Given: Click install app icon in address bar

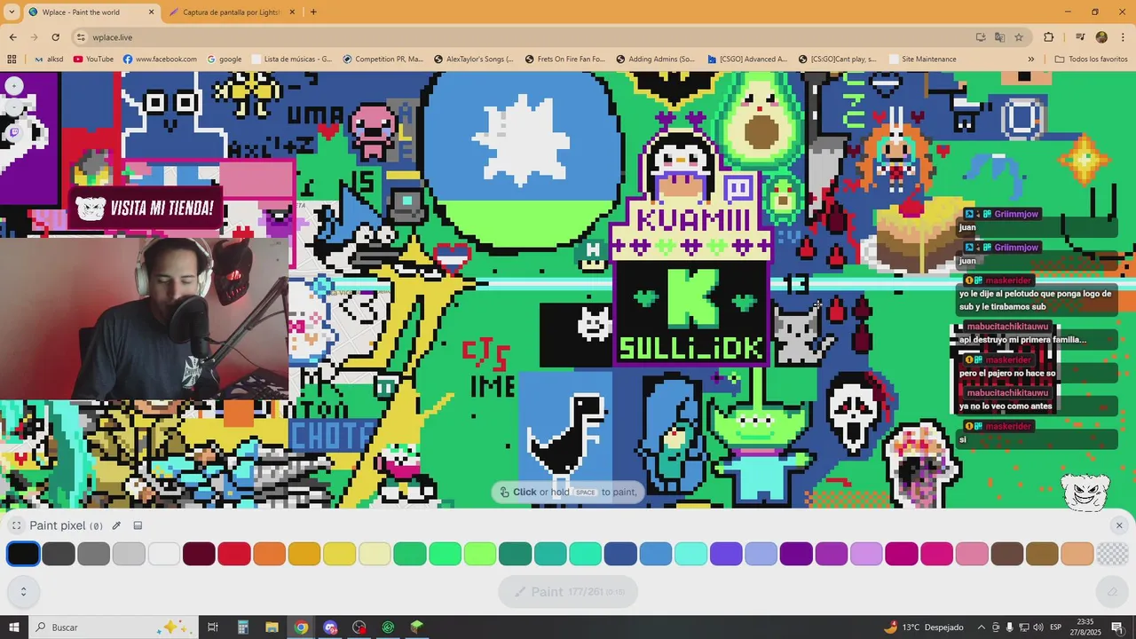Looking at the screenshot, I should pos(981,37).
